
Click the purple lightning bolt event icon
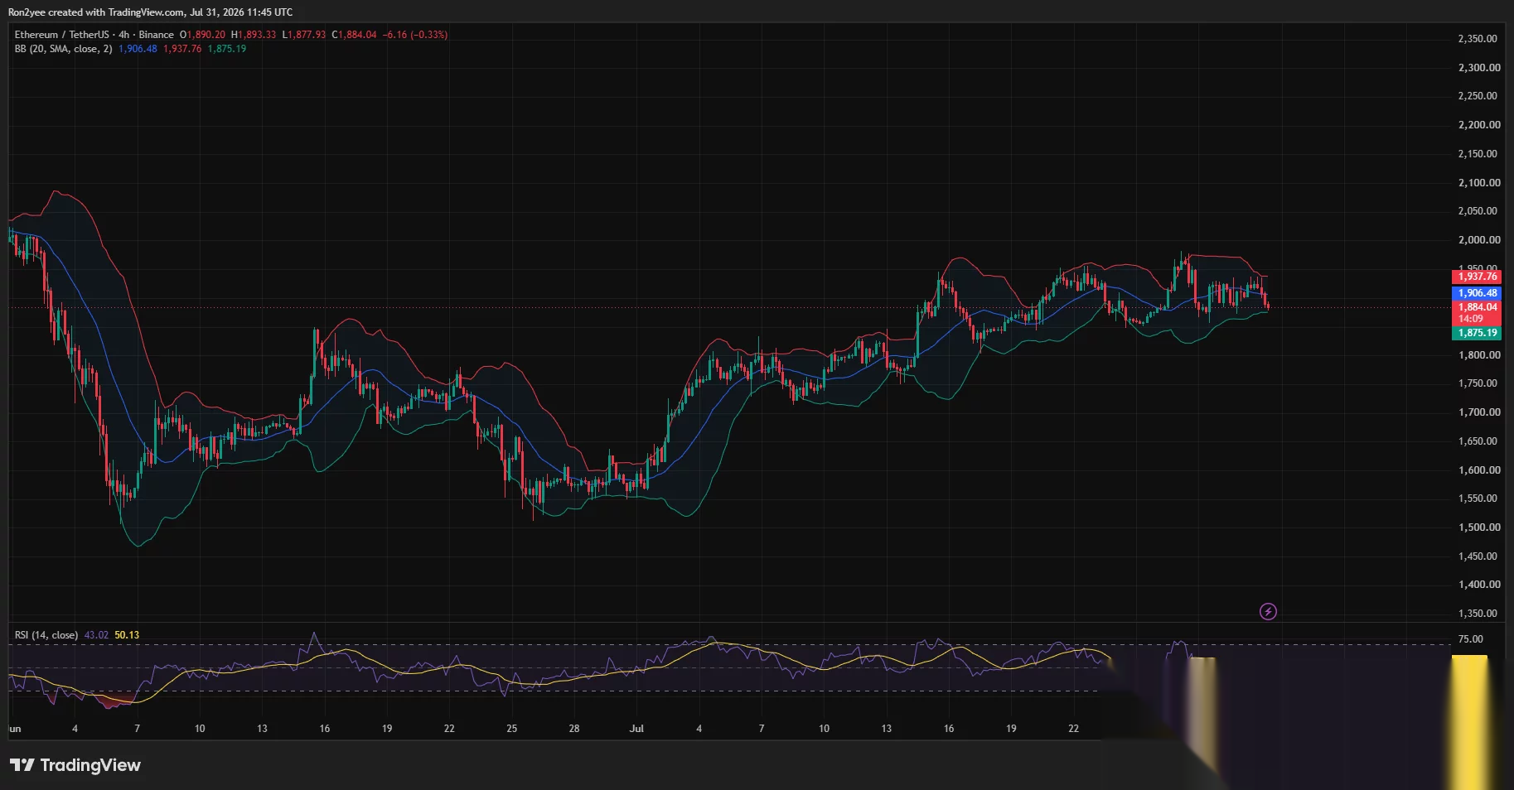coord(1268,612)
